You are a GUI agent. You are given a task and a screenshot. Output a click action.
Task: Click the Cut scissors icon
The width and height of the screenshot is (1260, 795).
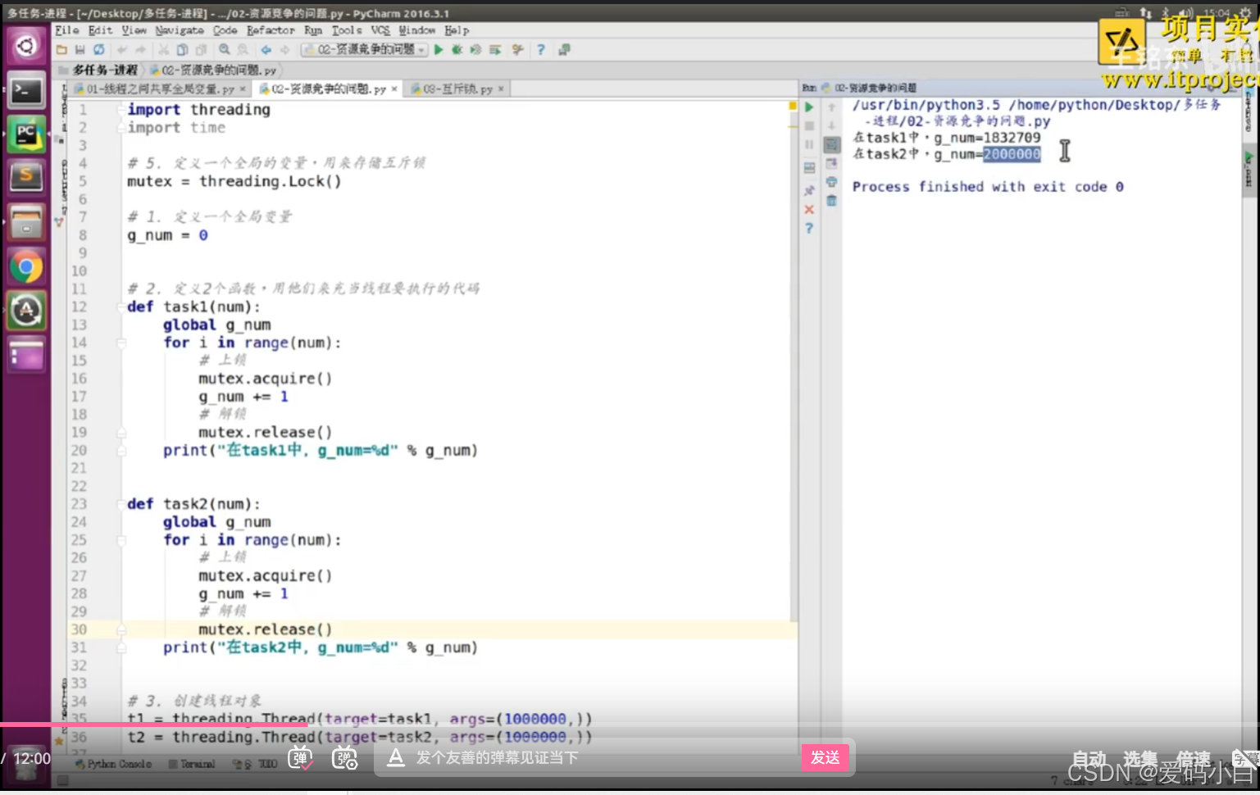(x=163, y=50)
